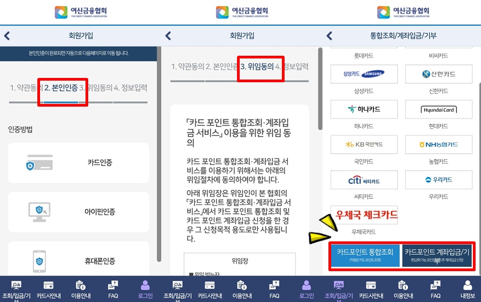The height and width of the screenshot is (302, 481).
Task: Click left screen step 2. 본인인증
Action: tap(61, 88)
